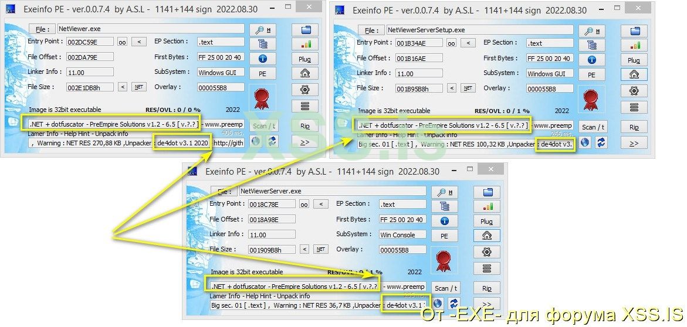Click magnifier H icon in NetViewerServer.exe window
Viewport: 687px width, 327px height.
[444, 192]
